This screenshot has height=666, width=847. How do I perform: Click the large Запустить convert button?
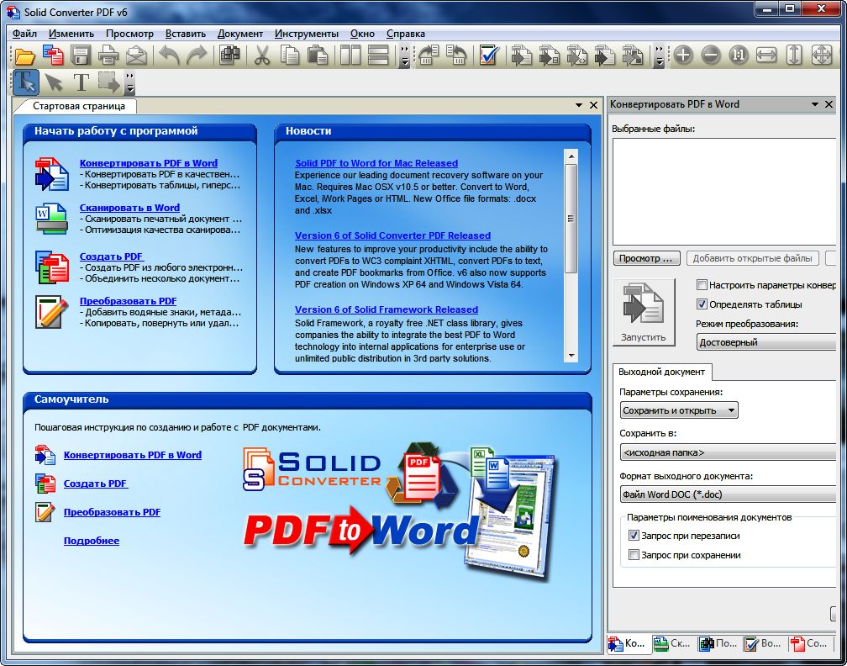pos(643,312)
